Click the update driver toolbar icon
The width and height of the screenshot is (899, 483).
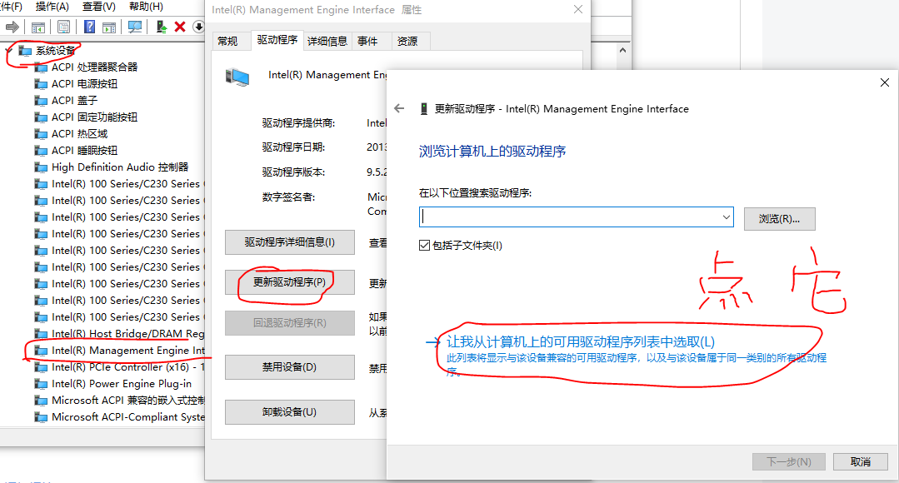coord(161,26)
